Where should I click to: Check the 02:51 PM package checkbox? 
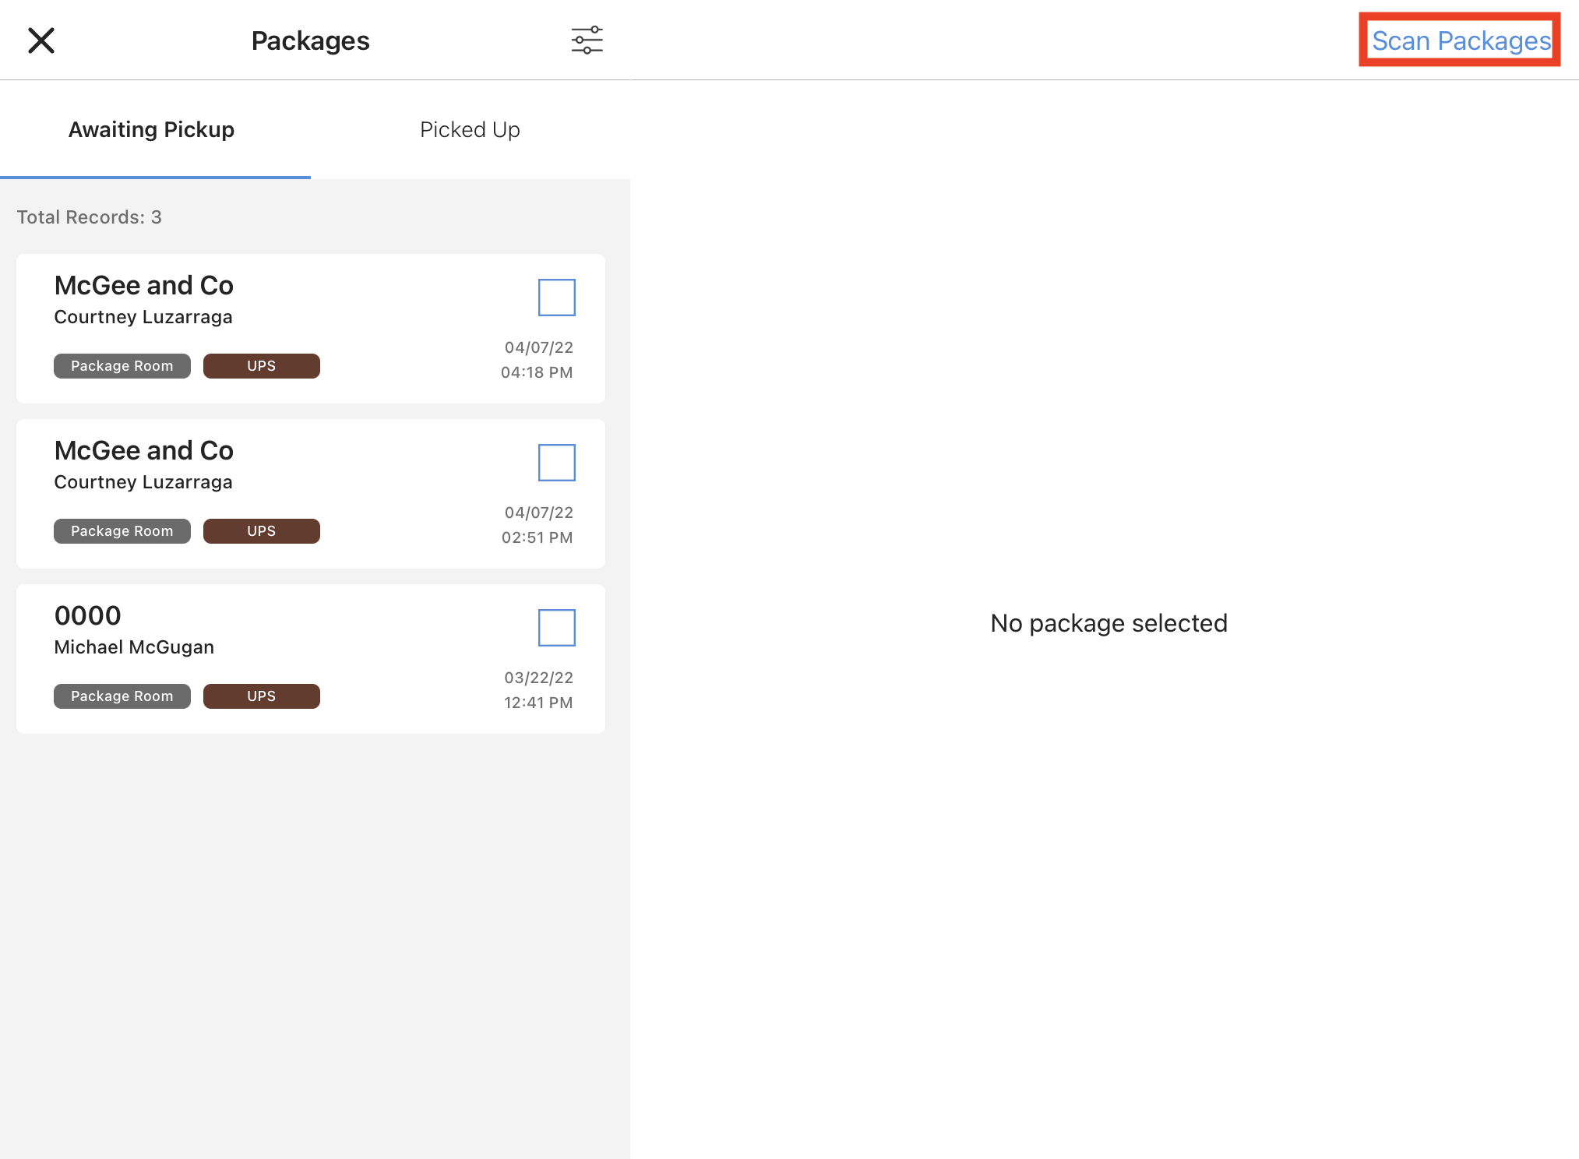pyautogui.click(x=556, y=463)
